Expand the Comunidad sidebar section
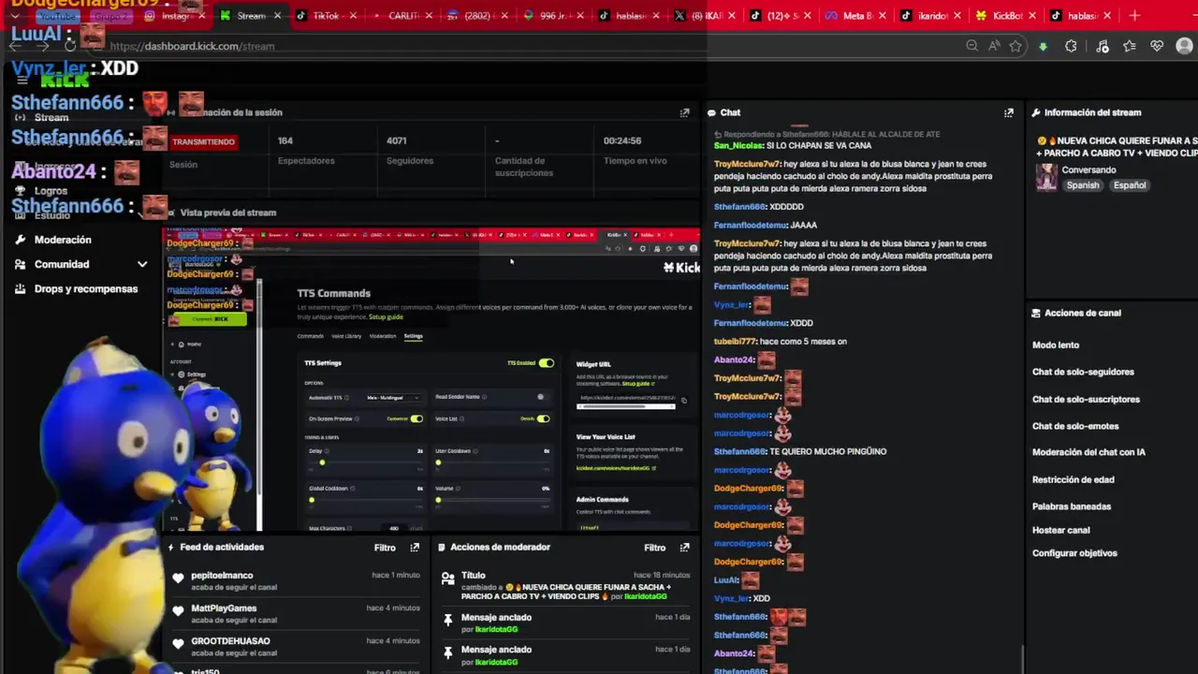The image size is (1198, 674). click(x=142, y=265)
